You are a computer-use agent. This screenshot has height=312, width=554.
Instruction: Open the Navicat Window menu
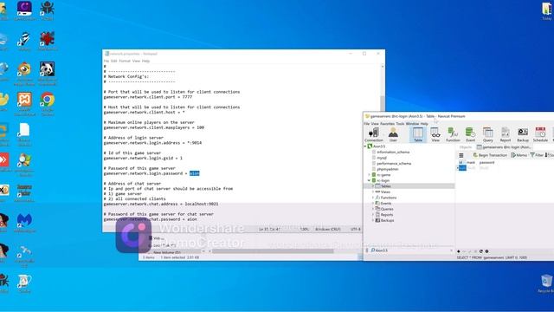click(x=412, y=124)
